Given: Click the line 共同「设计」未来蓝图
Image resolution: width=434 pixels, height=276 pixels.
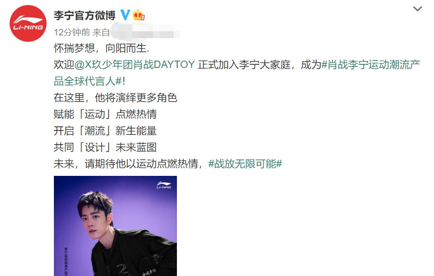Looking at the screenshot, I should click(x=105, y=147).
